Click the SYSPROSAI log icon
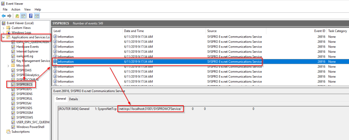This screenshot has width=349, height=140. click(13, 103)
